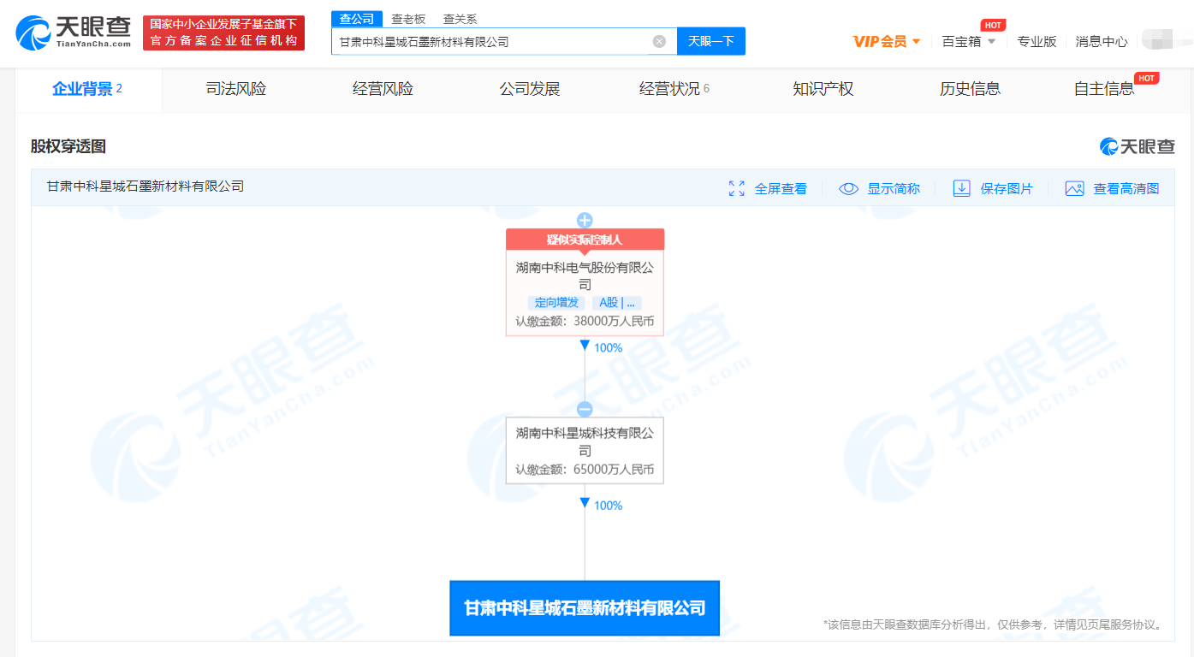Click the company name in chart header bar

coord(146,186)
